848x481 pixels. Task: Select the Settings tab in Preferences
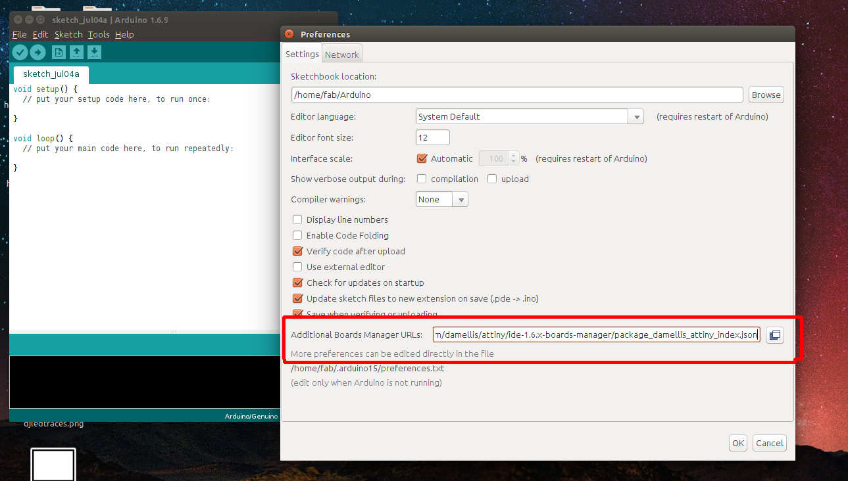302,54
